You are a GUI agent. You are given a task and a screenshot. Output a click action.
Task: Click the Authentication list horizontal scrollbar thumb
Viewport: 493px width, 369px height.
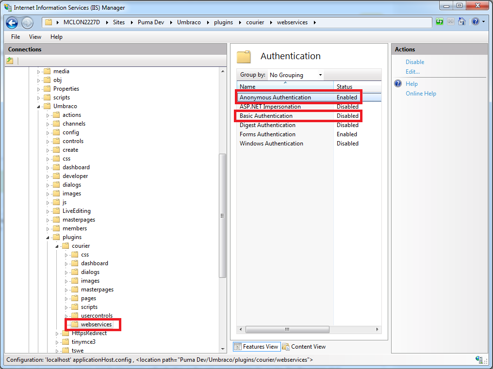pos(287,329)
